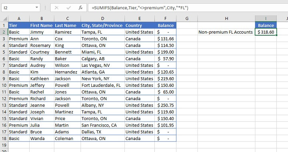Select the $ 318.60 result cell
288x152 pixels.
pos(266,32)
